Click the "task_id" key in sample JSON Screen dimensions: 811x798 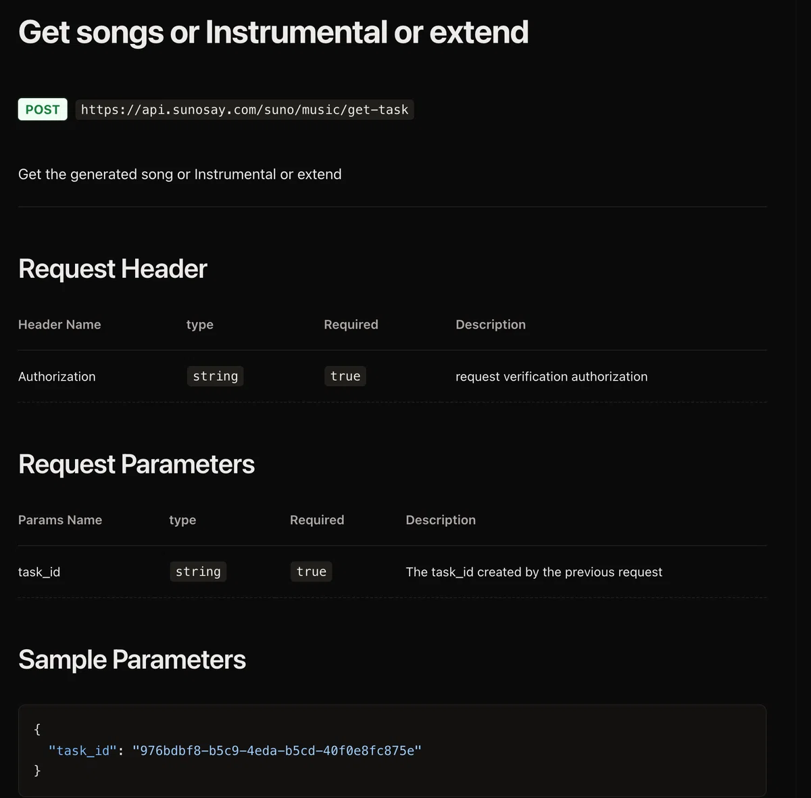82,751
